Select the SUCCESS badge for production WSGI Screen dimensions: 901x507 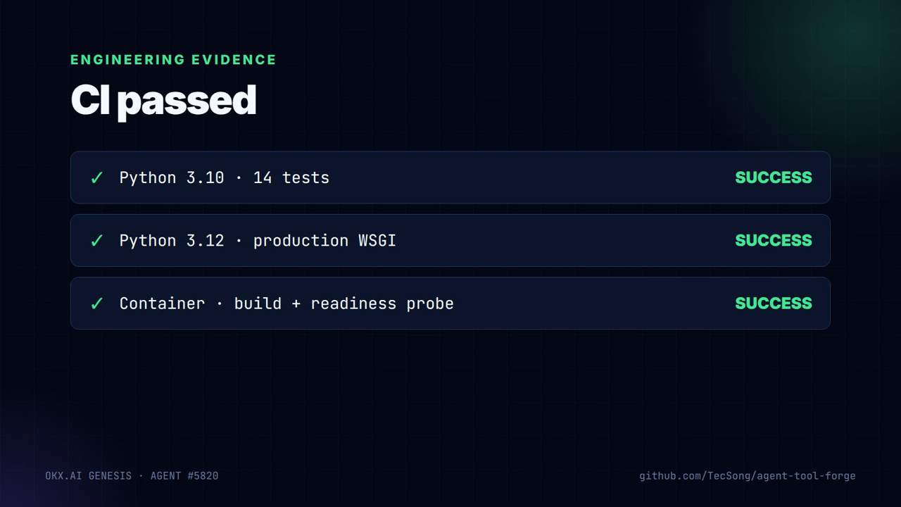pyautogui.click(x=774, y=240)
